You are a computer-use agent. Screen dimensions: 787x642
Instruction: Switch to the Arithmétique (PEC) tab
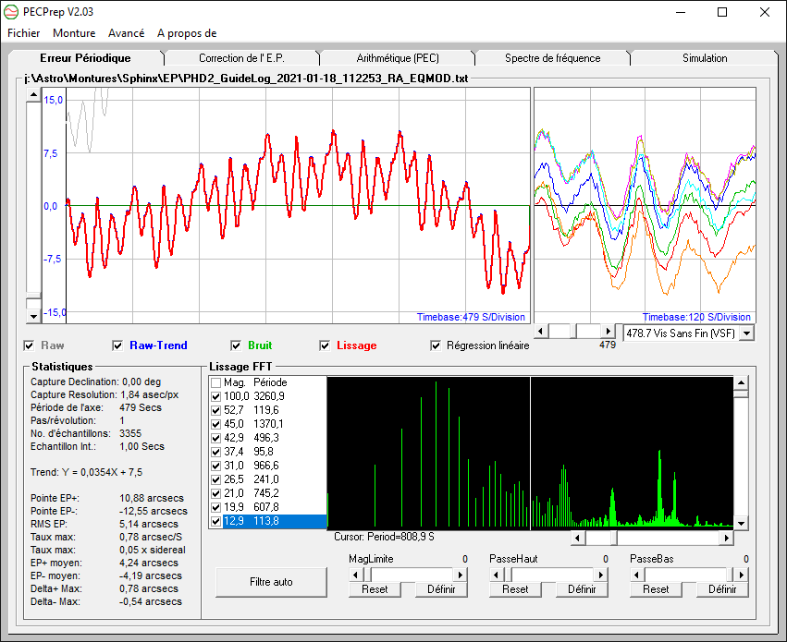tap(398, 58)
